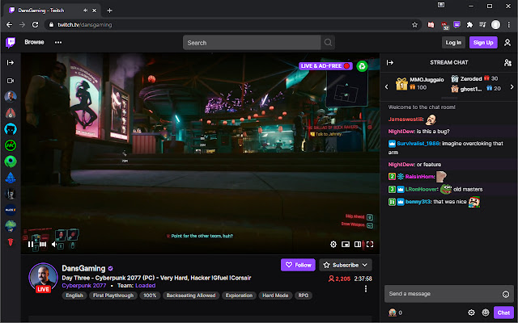
Task: Expand the left channel sidebar
Action: [x=11, y=63]
